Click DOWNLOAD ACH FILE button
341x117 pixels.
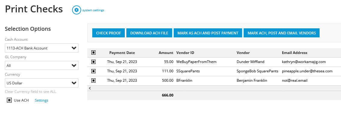click(x=149, y=33)
